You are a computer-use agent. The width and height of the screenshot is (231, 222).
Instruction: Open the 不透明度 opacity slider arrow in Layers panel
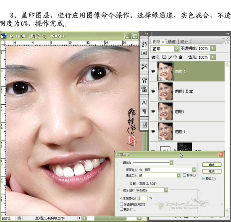coord(213,48)
